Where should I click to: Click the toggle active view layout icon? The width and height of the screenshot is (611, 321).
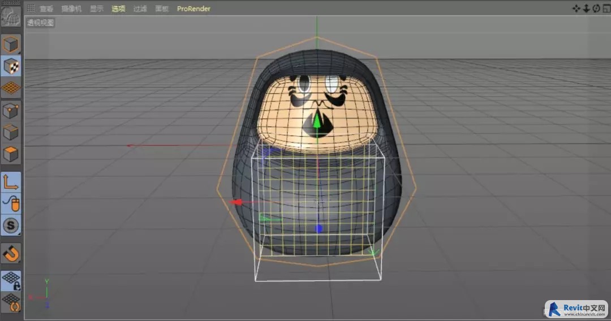[606, 8]
